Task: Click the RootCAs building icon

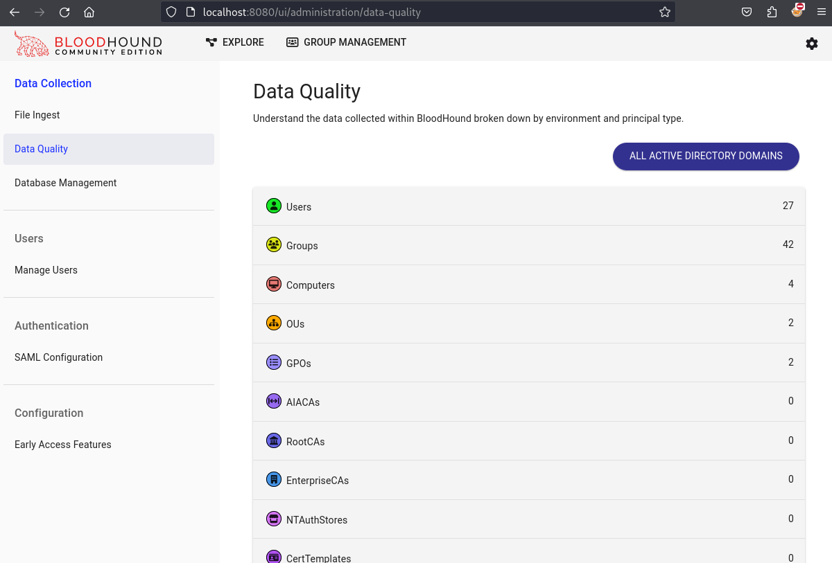Action: point(274,440)
